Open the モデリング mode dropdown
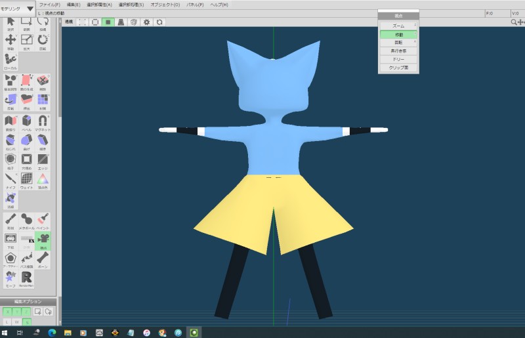This screenshot has width=525, height=338. pyautogui.click(x=18, y=9)
